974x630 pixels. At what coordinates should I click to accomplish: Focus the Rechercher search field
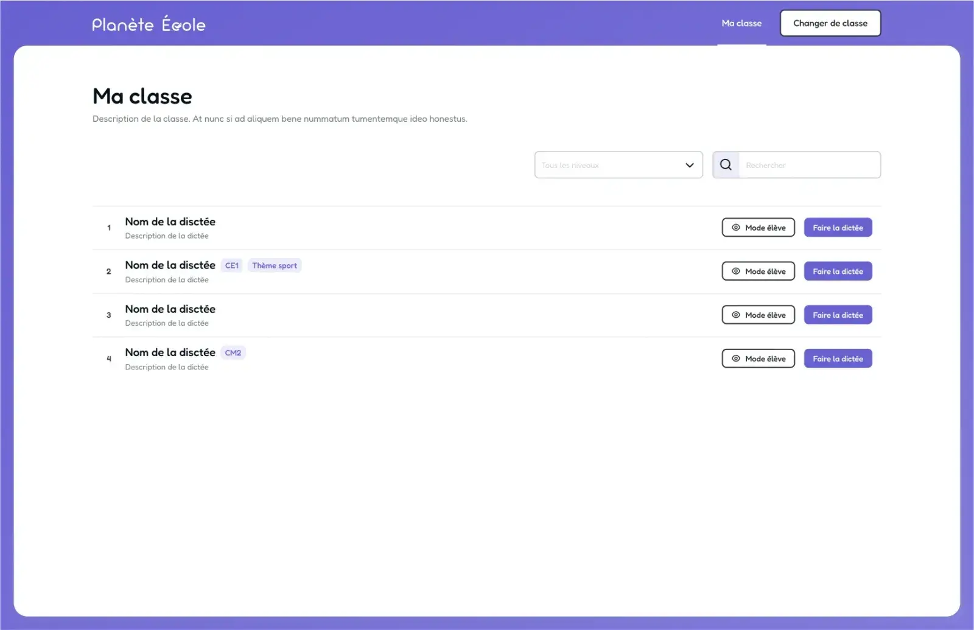808,165
